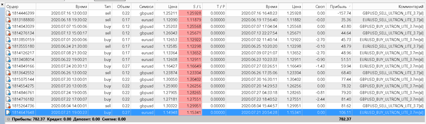Click the order icon for 1814276134
The height and width of the screenshot is (124, 426).
[x=9, y=33]
